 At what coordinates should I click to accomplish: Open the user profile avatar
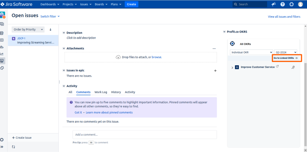click(x=300, y=4)
